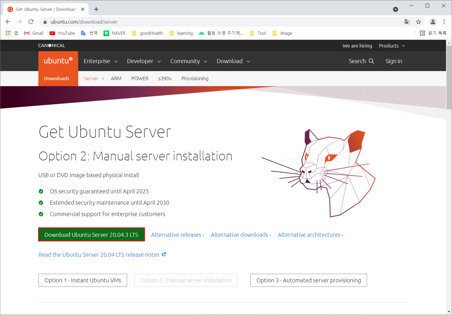Open Alternative downloads link
This screenshot has height=315, width=452.
(241, 235)
